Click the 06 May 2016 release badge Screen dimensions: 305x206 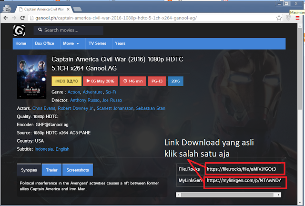tap(100, 81)
